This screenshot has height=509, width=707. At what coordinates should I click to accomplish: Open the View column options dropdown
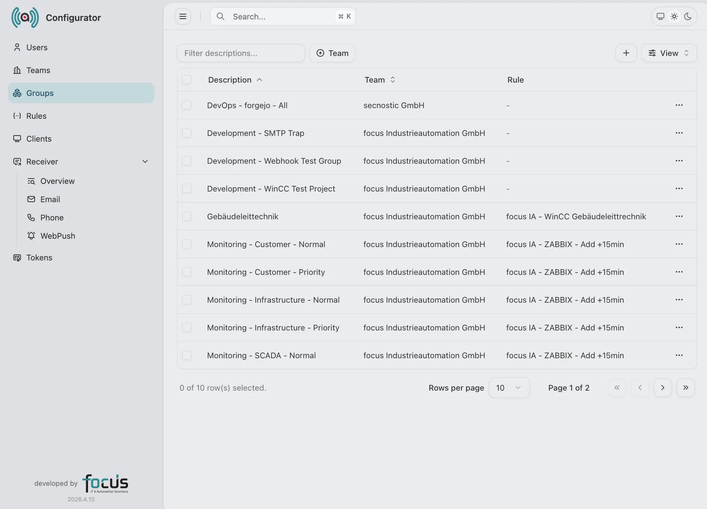coord(669,53)
